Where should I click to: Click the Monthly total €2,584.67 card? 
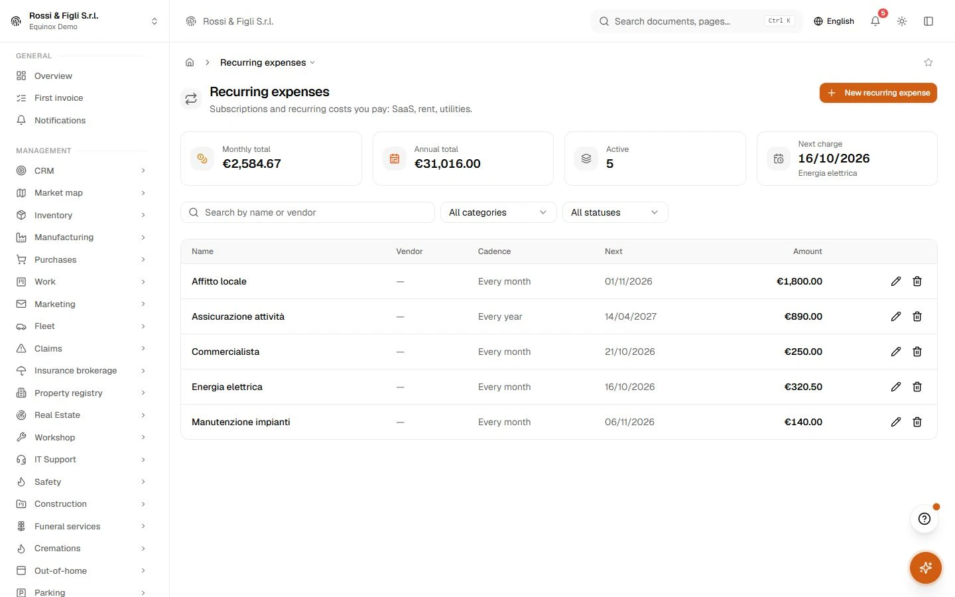[271, 159]
